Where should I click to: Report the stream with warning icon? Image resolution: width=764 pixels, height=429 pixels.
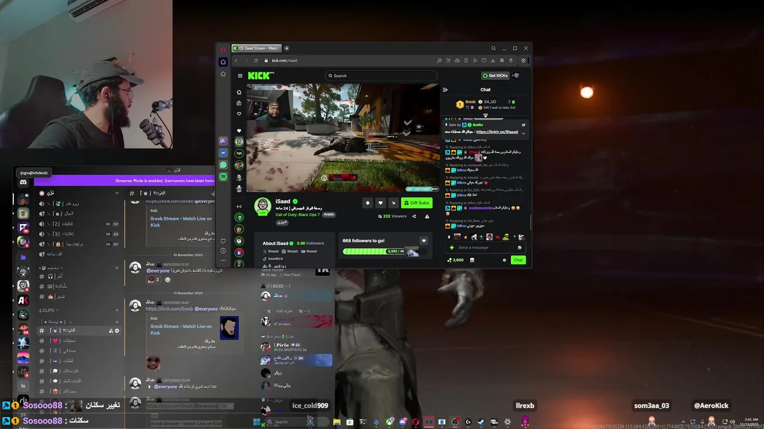tap(427, 216)
